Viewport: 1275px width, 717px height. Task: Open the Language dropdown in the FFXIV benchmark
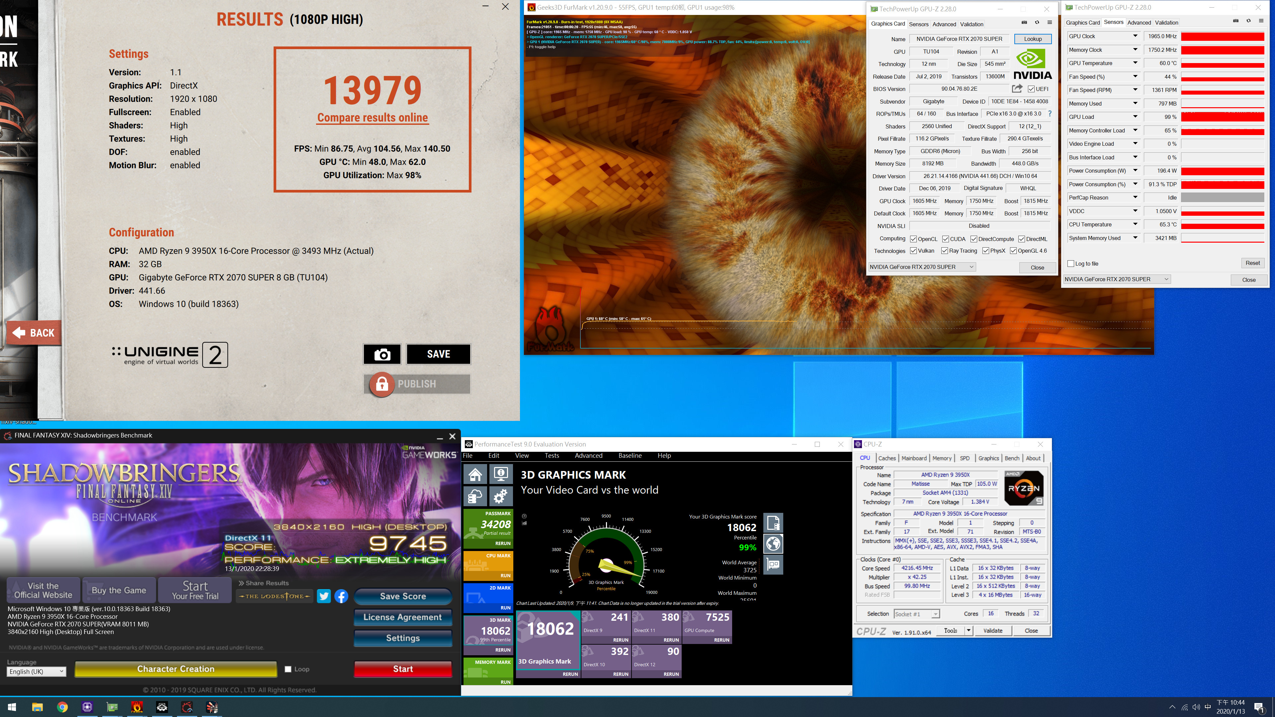(37, 672)
